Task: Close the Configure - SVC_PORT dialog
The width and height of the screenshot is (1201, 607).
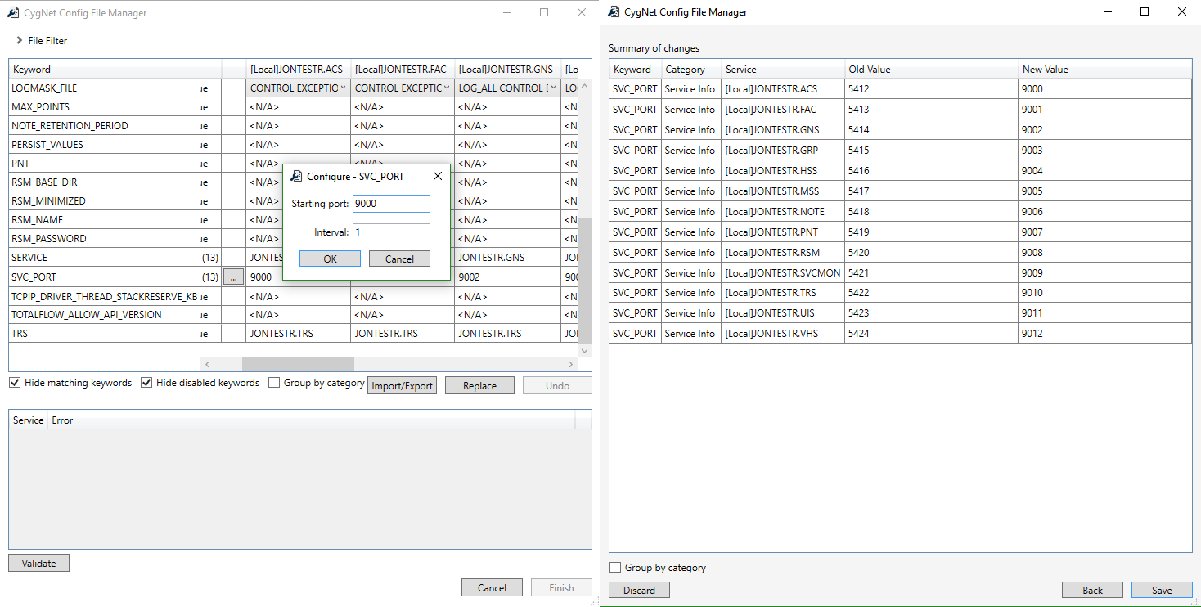Action: 438,176
